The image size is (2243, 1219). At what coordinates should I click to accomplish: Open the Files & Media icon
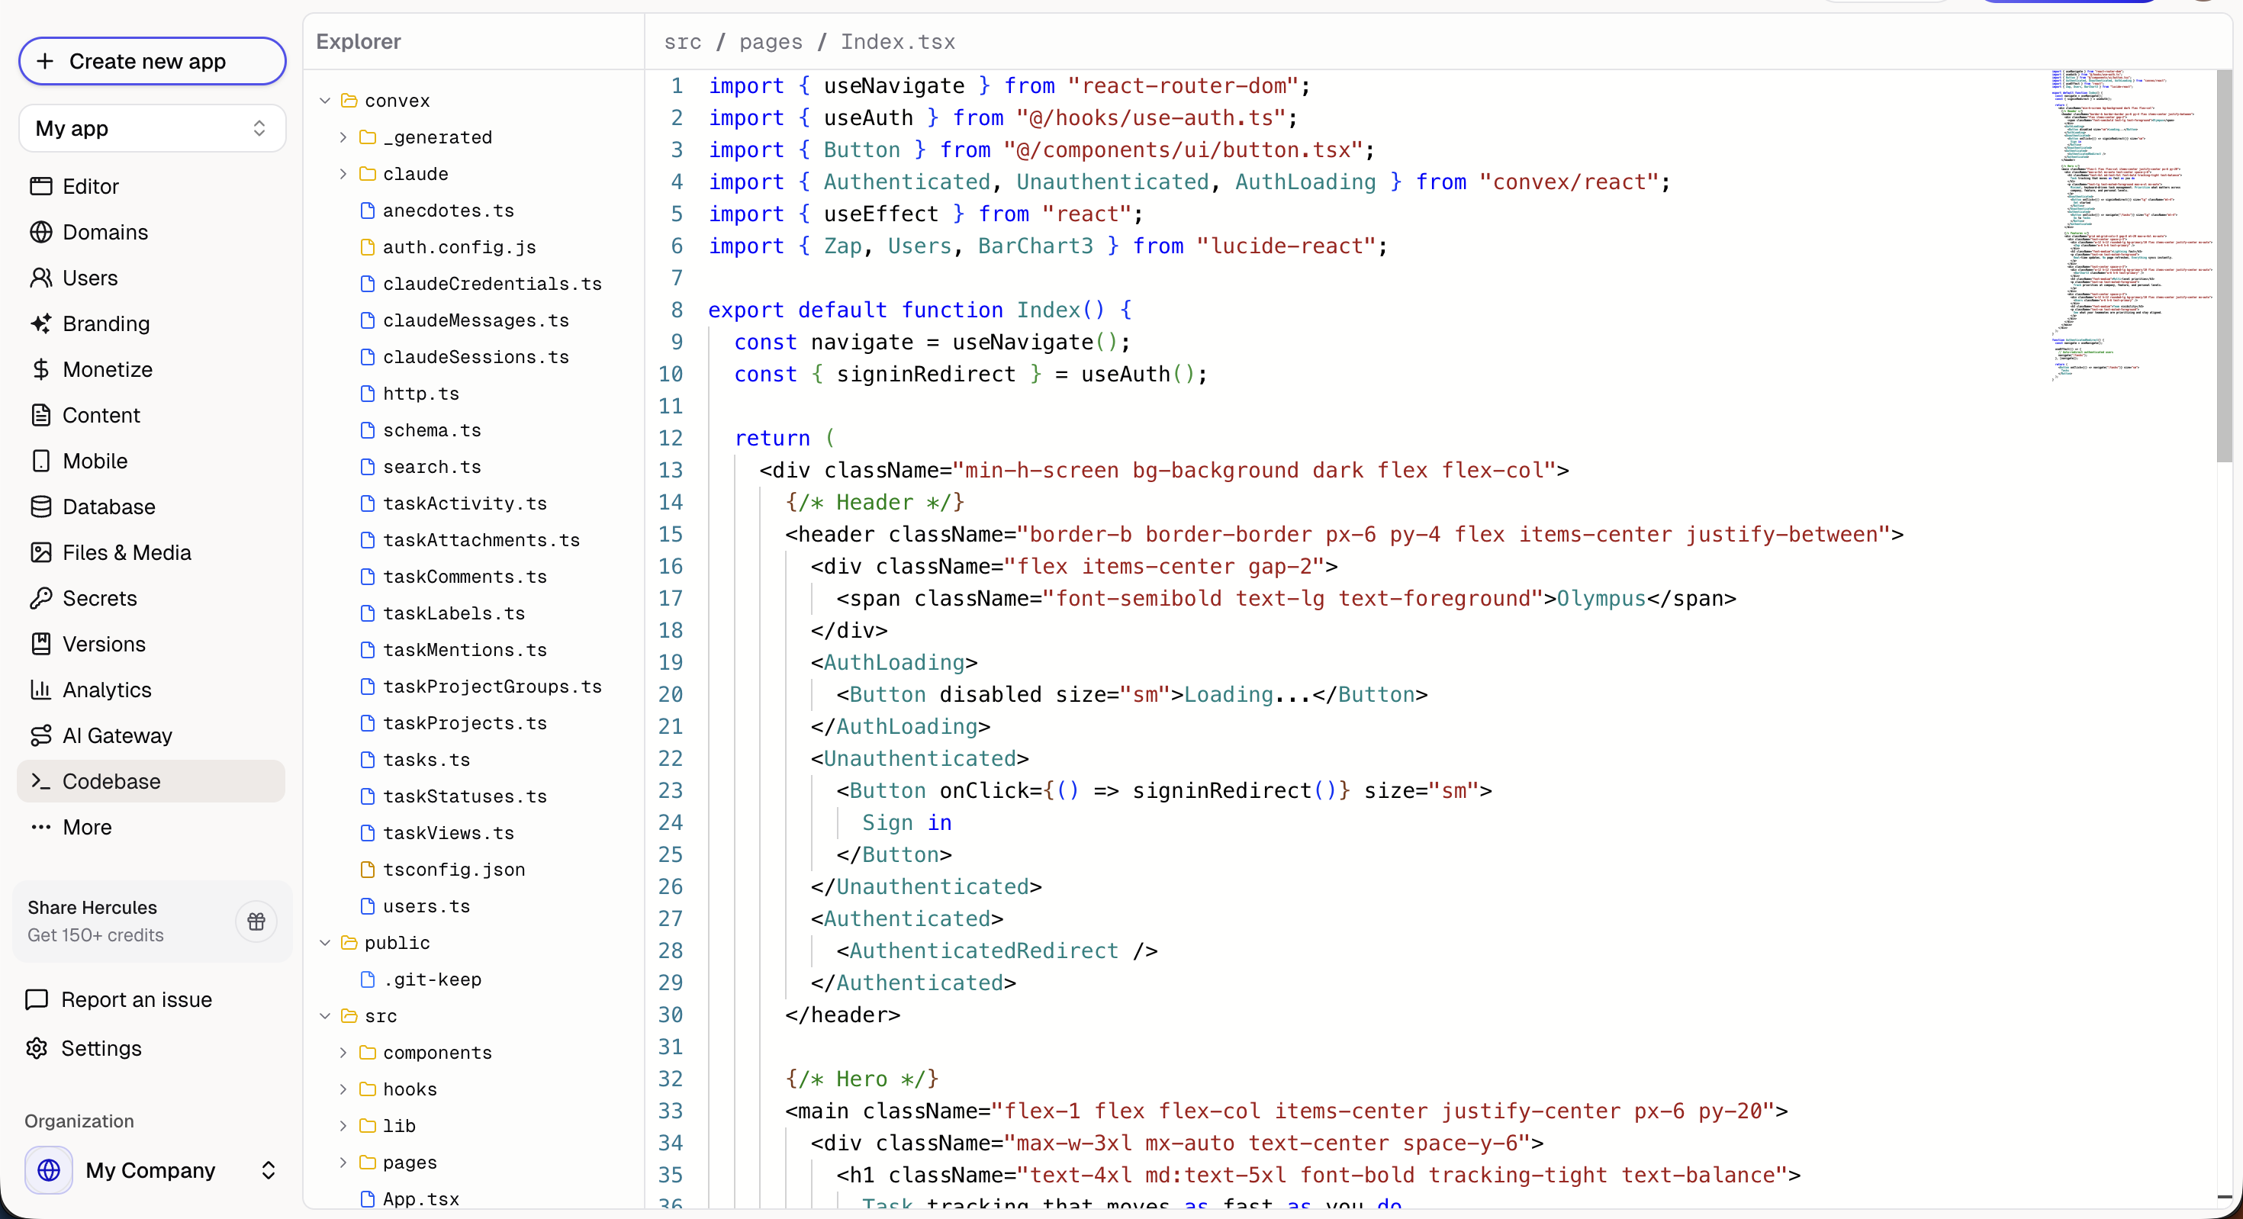[42, 552]
